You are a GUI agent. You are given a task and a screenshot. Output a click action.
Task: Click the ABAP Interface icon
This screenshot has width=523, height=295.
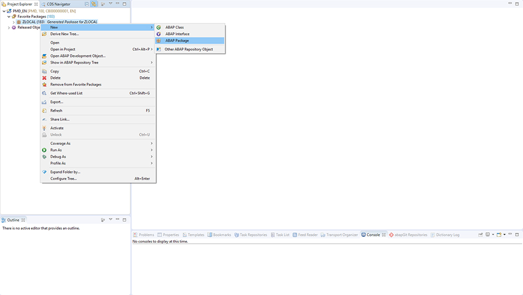click(x=159, y=34)
